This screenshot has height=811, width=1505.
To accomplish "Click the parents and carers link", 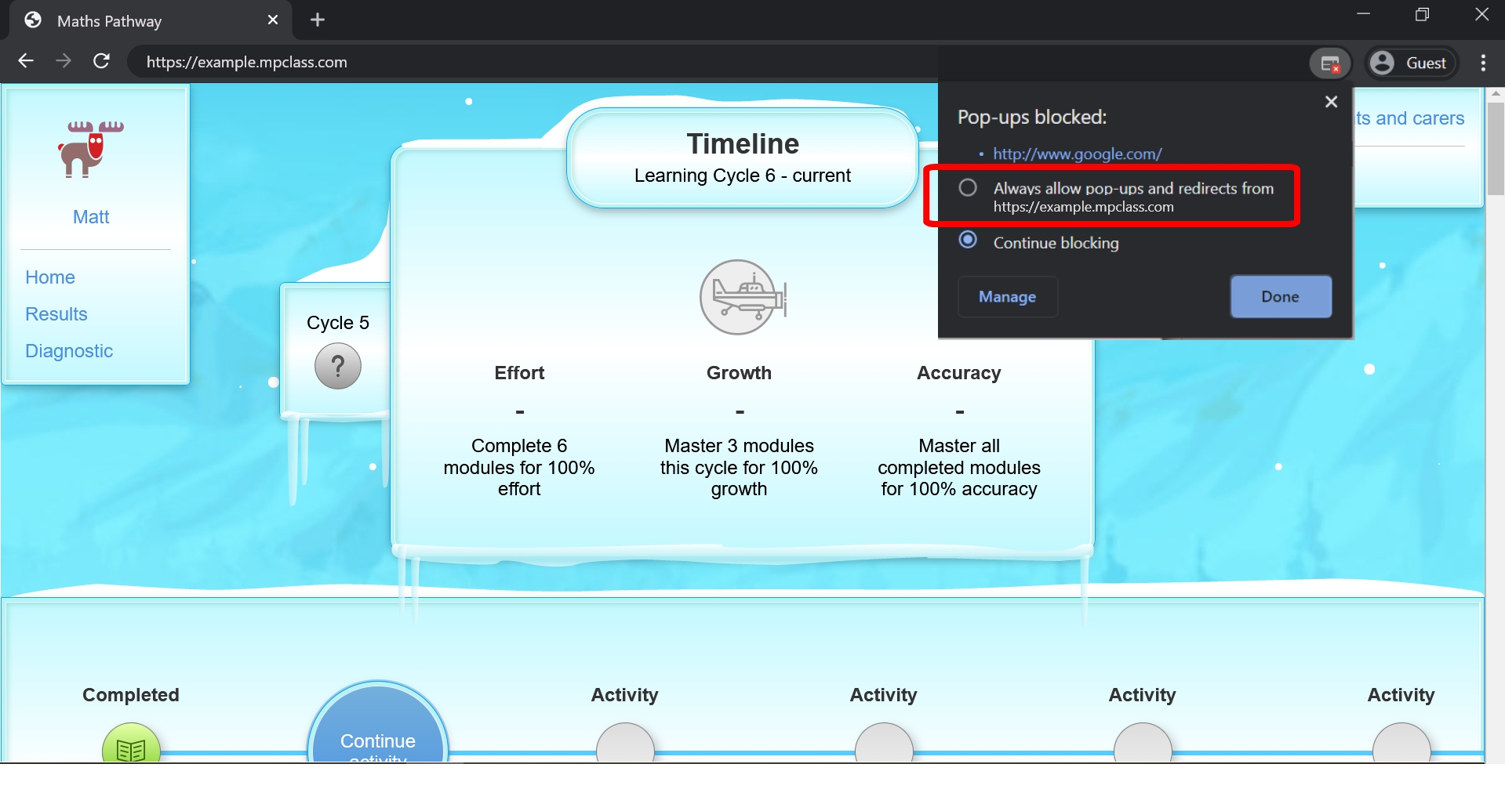I will 1410,118.
